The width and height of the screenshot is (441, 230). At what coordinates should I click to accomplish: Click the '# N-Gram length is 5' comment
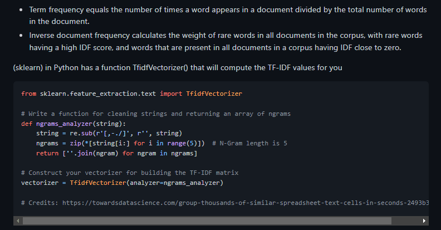[250, 143]
